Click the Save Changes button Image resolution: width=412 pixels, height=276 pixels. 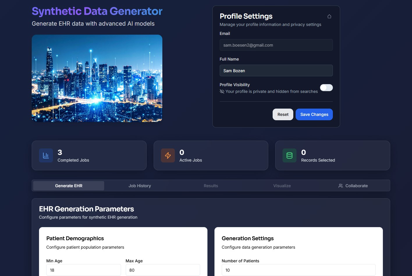click(314, 114)
